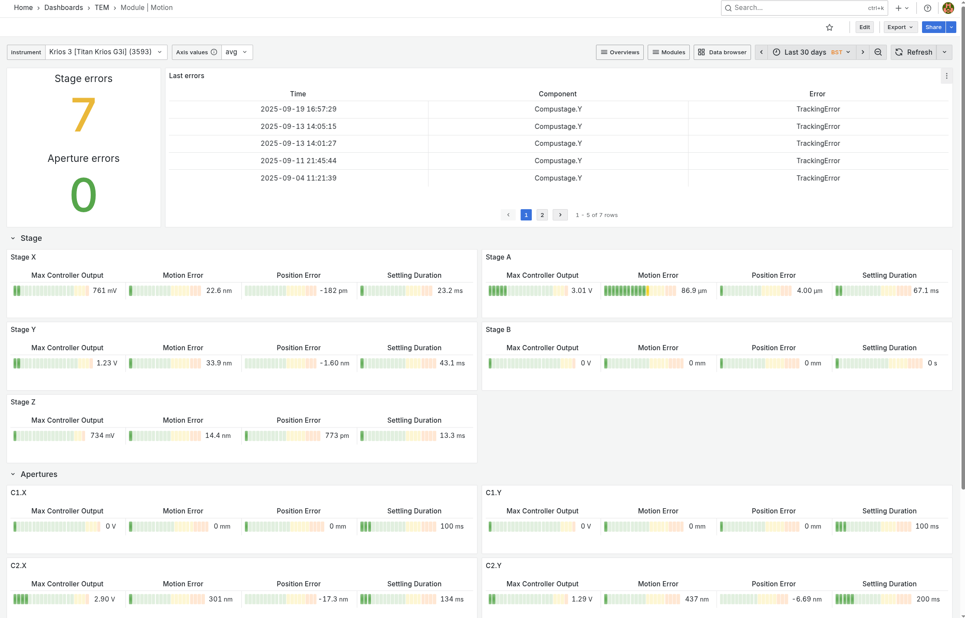Click Stage Z panel title
The image size is (965, 618).
(x=23, y=402)
